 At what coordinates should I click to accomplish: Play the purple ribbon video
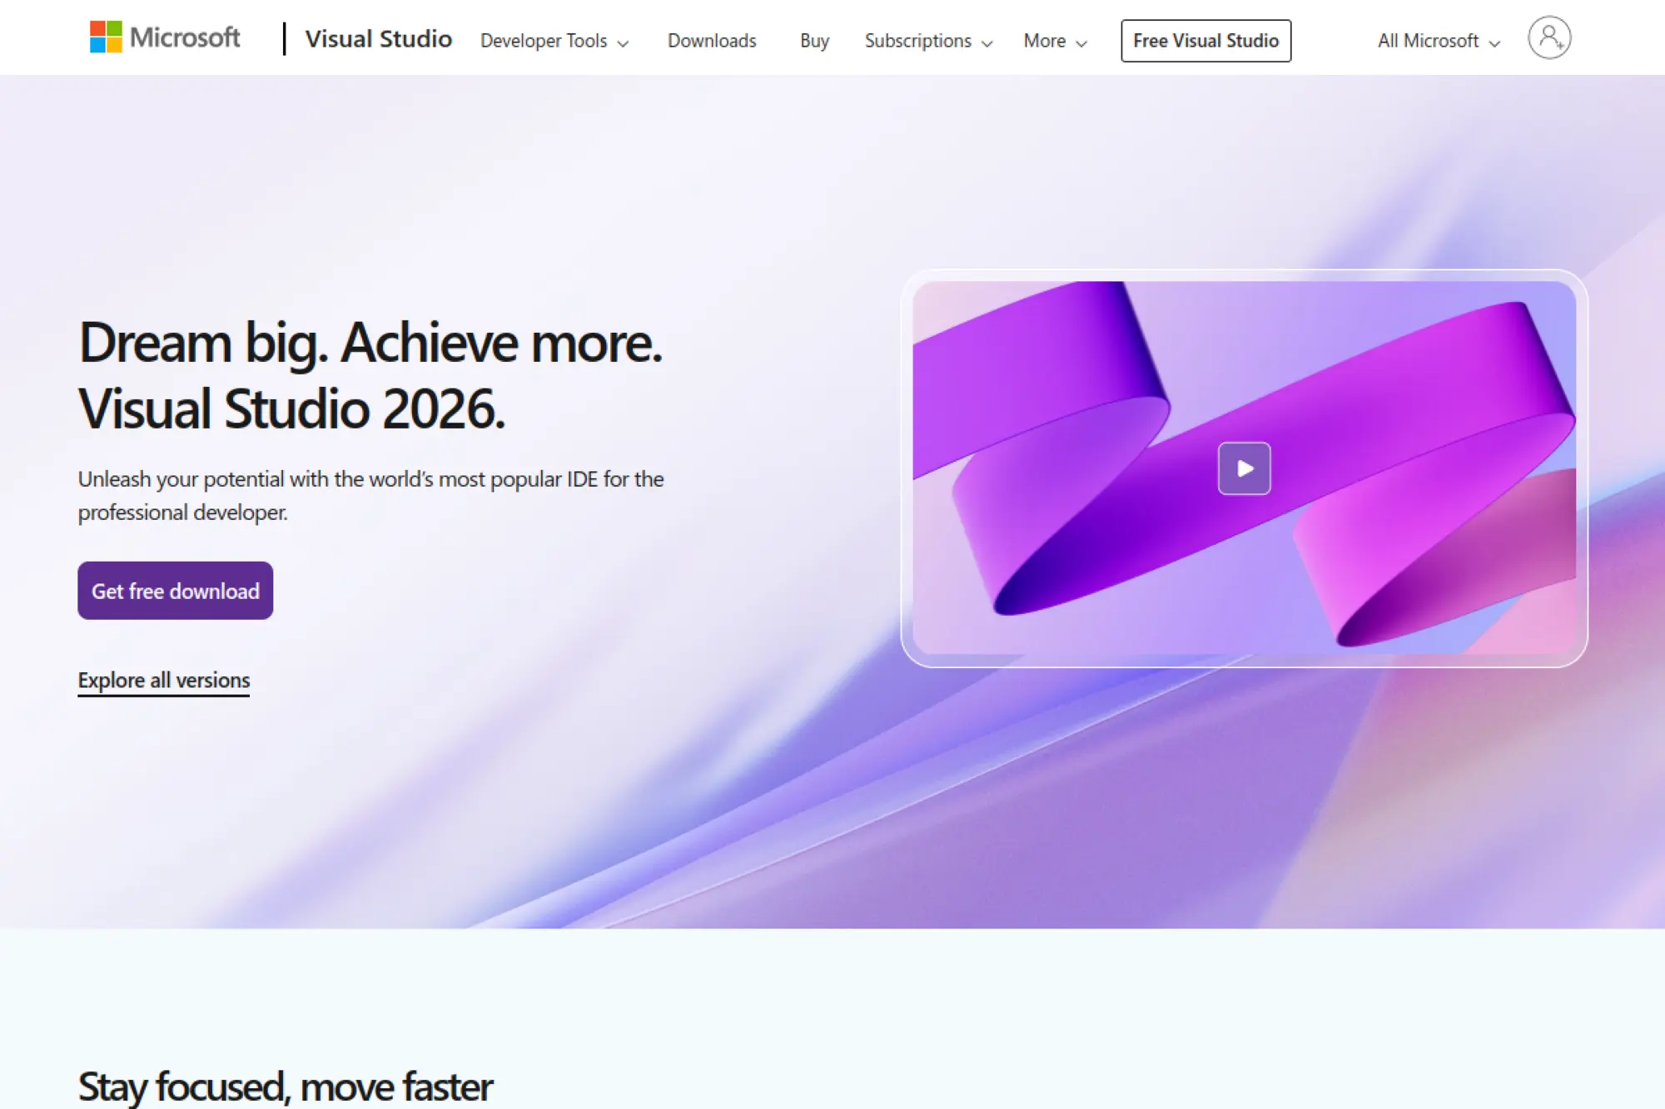(1244, 468)
